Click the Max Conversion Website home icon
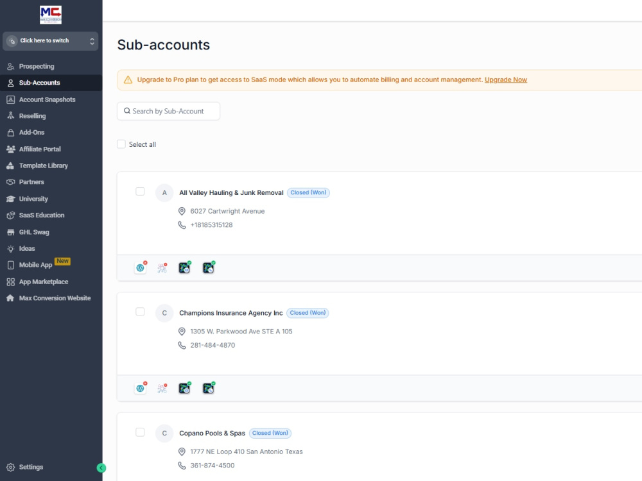Screen dimensions: 642x481 [11, 298]
